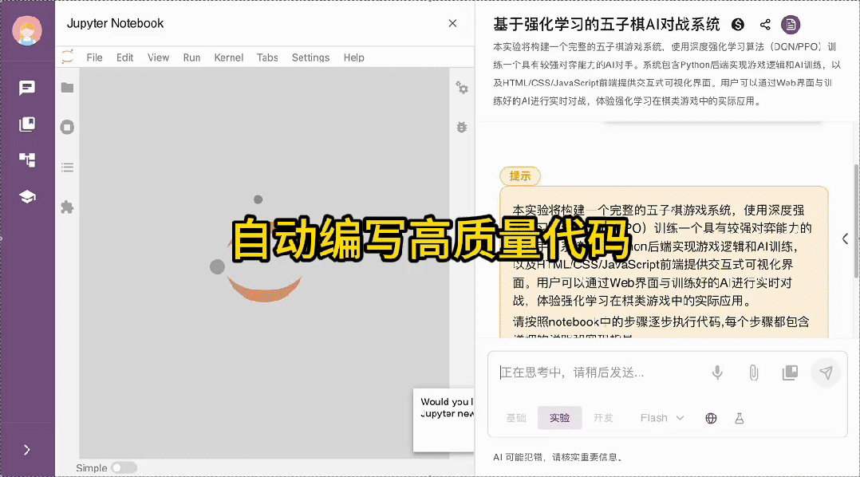Image resolution: width=860 pixels, height=477 pixels.
Task: Switch to the 基础 tab below chat input
Action: [x=516, y=417]
